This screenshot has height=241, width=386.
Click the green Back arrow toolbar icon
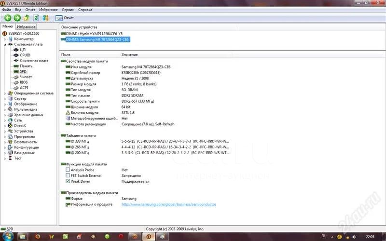pyautogui.click(x=8, y=18)
